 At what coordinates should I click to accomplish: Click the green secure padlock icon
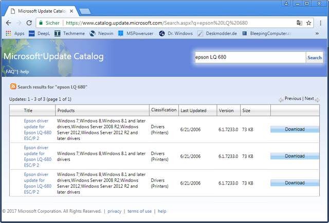click(x=41, y=23)
